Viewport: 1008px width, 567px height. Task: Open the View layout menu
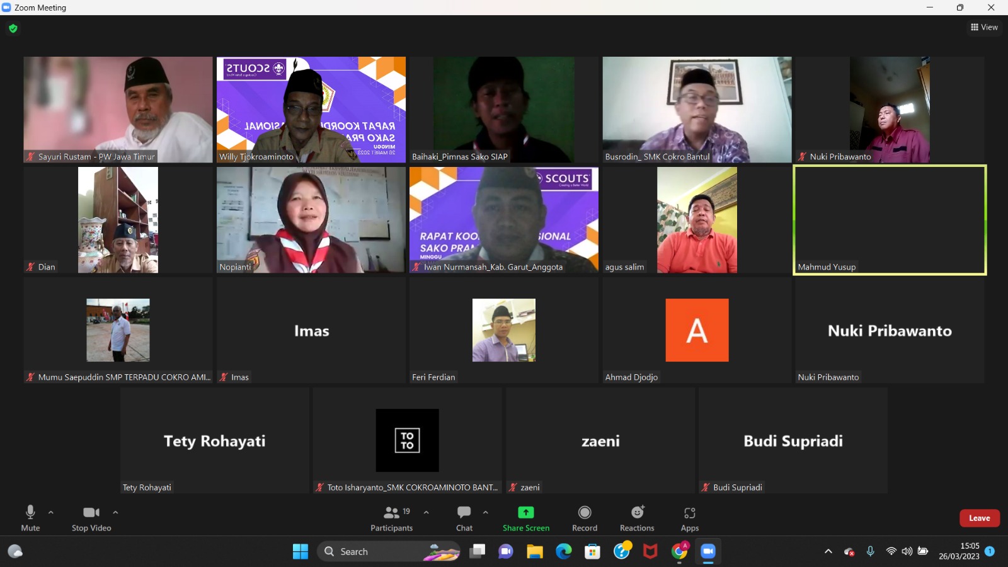pyautogui.click(x=984, y=27)
